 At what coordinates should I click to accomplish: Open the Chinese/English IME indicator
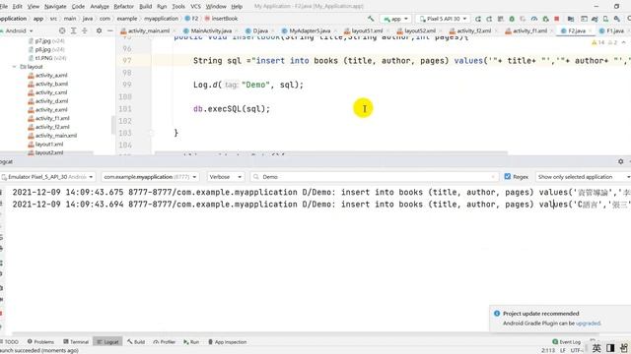596,348
